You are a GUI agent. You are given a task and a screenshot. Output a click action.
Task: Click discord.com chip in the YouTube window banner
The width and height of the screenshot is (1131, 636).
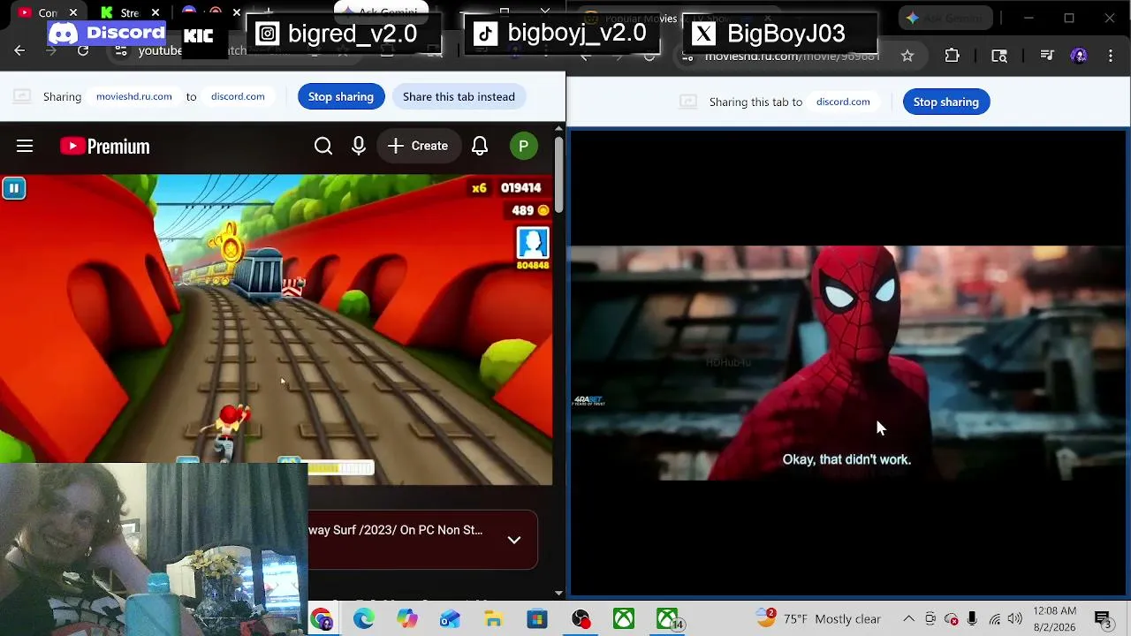tap(238, 96)
